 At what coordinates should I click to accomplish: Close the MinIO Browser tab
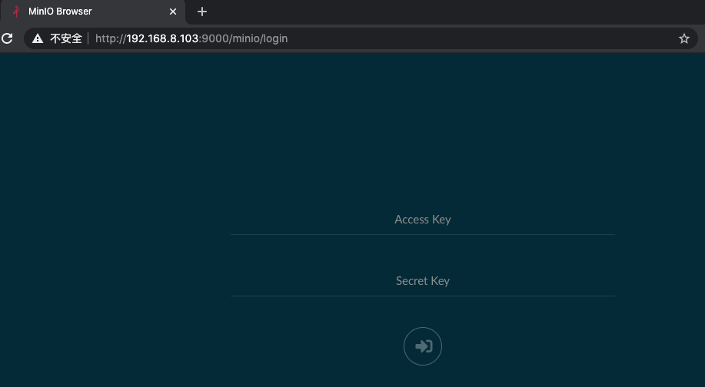[173, 12]
